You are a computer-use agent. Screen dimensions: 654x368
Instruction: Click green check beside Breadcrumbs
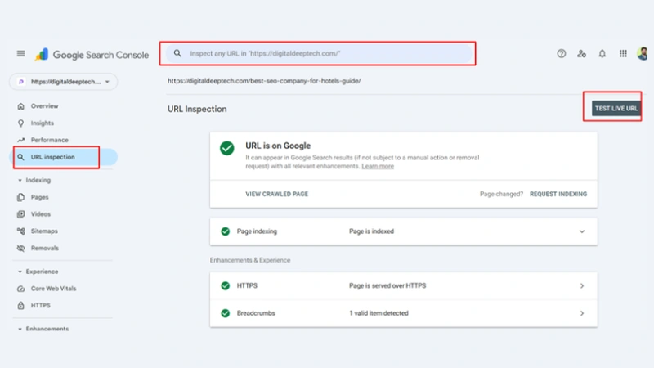226,313
